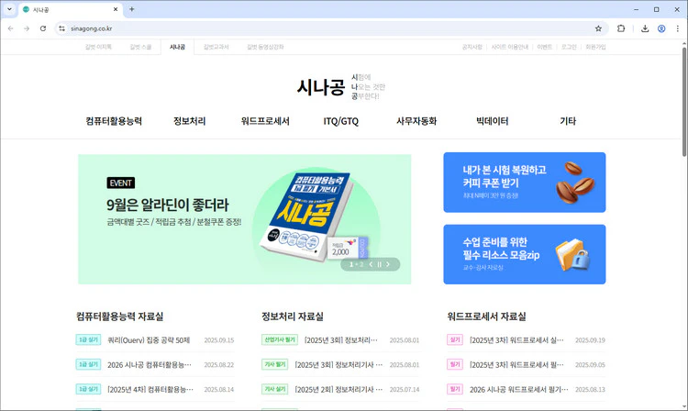The image size is (688, 411).
Task: Show the previous banner slide
Action: pyautogui.click(x=370, y=264)
